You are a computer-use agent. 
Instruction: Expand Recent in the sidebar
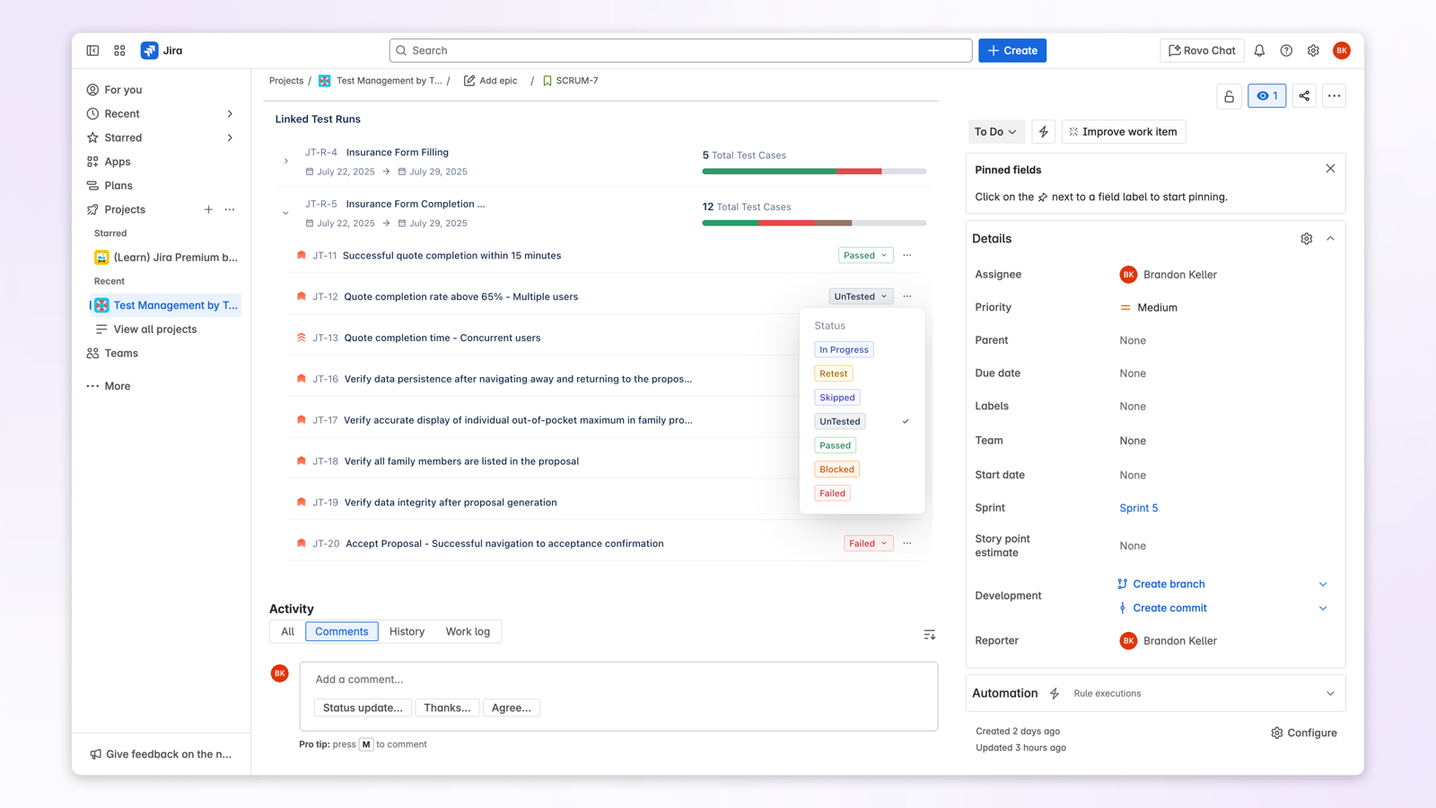click(x=230, y=114)
